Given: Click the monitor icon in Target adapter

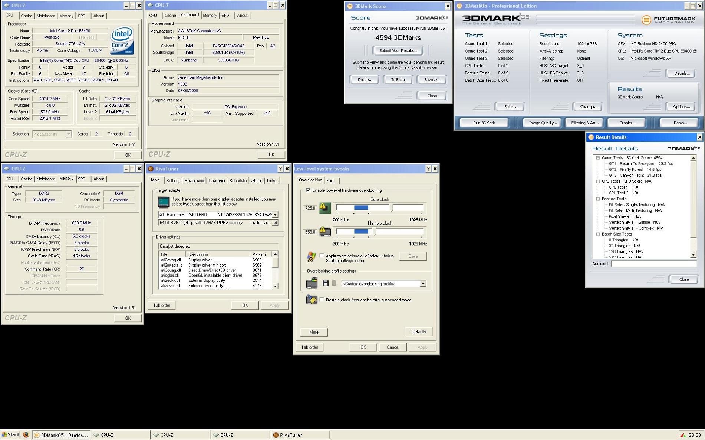Looking at the screenshot, I should coord(164,202).
